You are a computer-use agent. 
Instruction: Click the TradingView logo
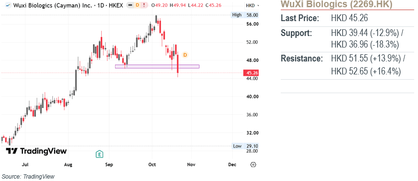[36, 151]
